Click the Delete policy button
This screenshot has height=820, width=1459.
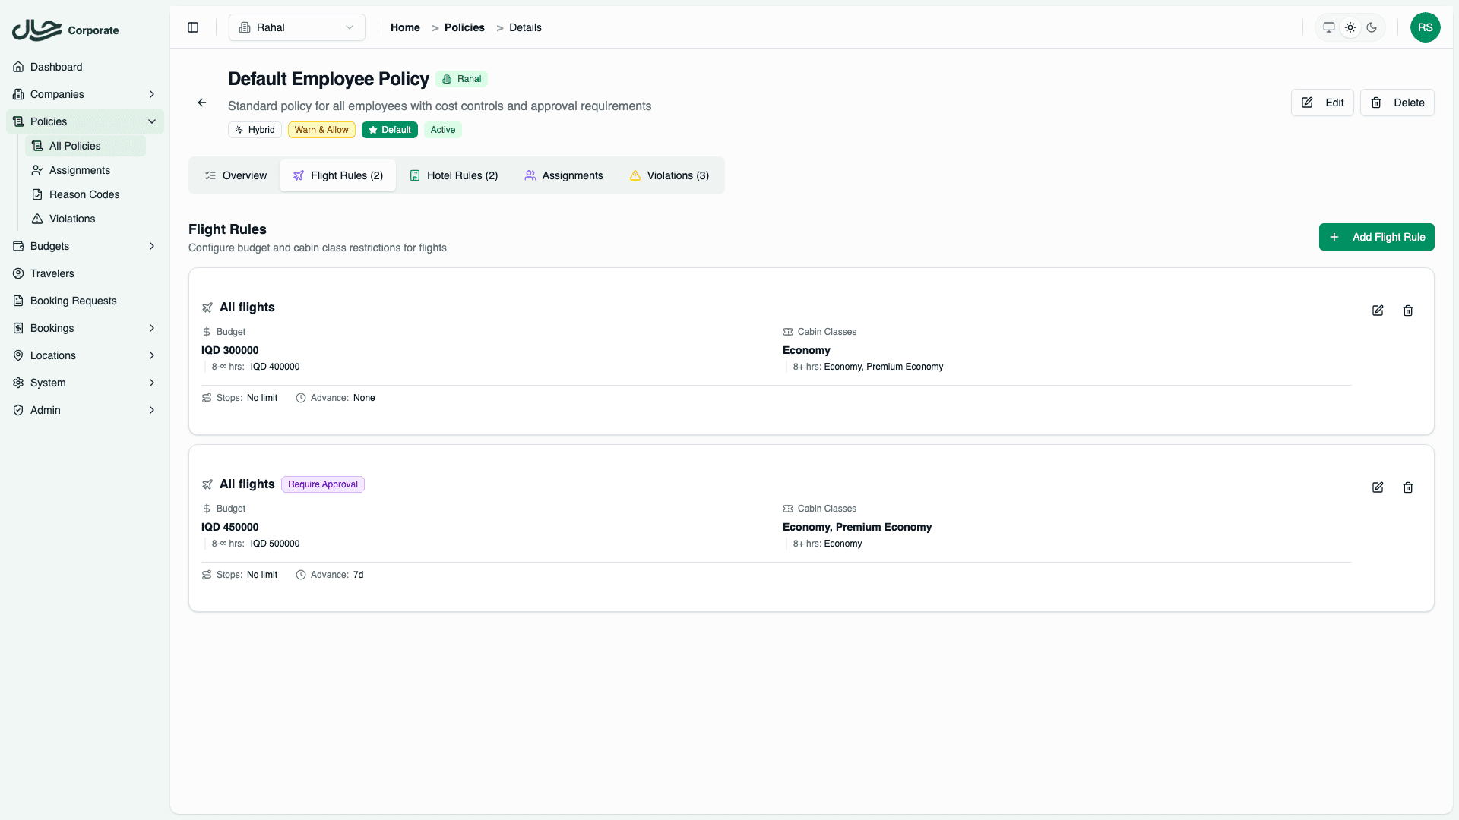(x=1397, y=102)
